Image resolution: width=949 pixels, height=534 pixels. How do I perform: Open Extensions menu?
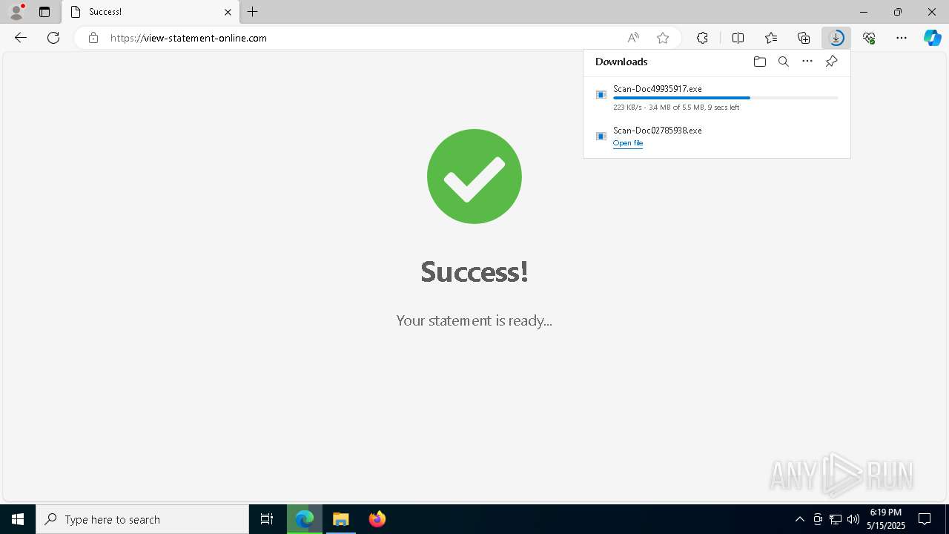702,38
